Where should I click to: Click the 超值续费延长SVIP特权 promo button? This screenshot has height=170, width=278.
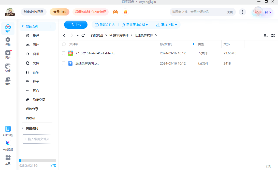[x=91, y=12]
